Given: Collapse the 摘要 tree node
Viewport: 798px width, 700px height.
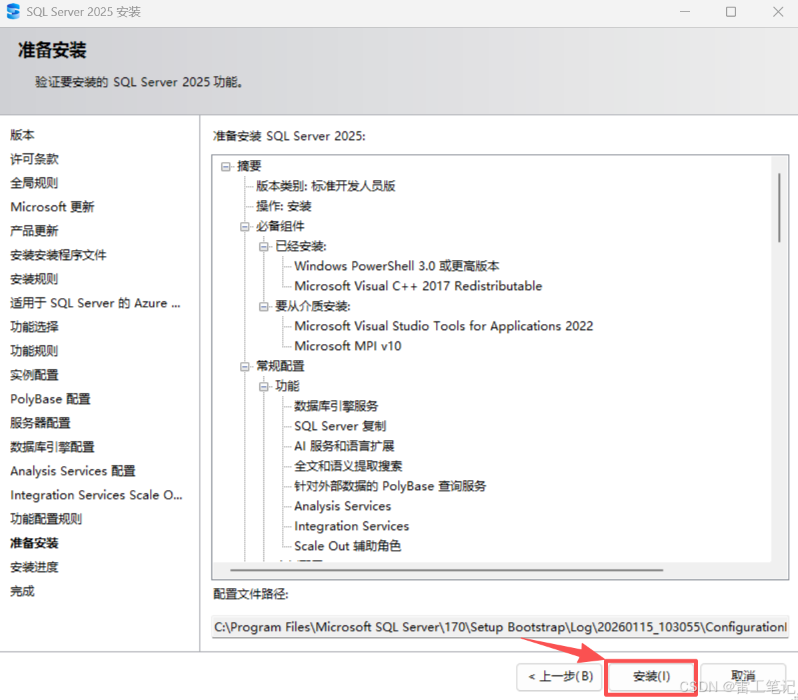Looking at the screenshot, I should point(225,167).
